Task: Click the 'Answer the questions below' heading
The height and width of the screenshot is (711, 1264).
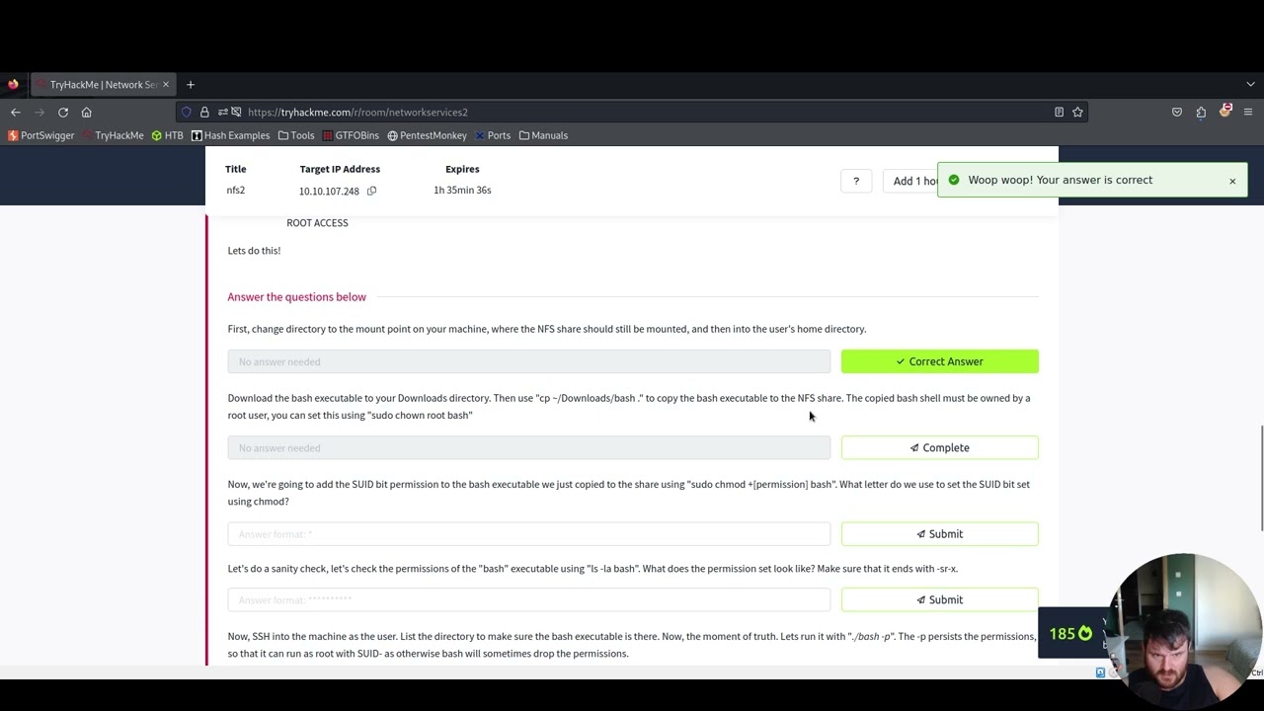Action: [x=297, y=297]
